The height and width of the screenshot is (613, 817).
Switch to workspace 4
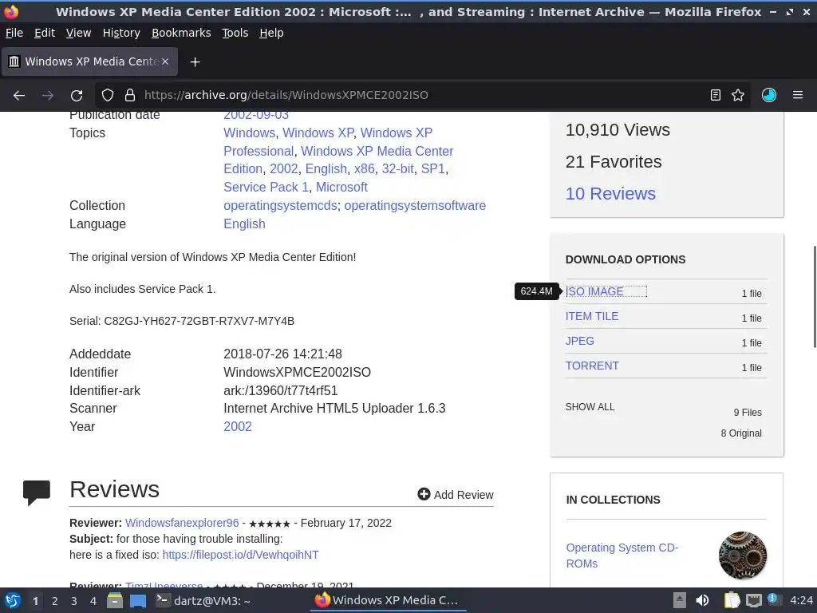click(93, 601)
